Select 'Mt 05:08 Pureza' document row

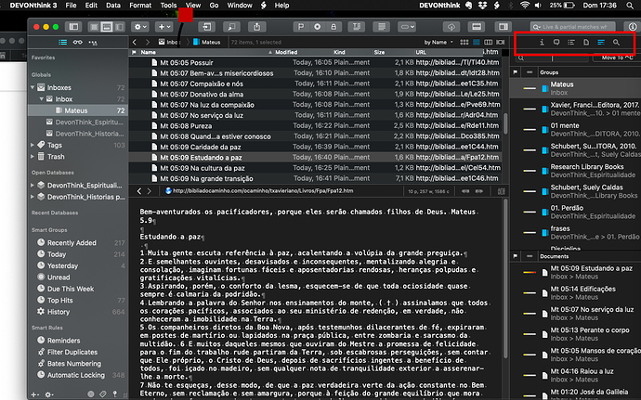coord(316,126)
